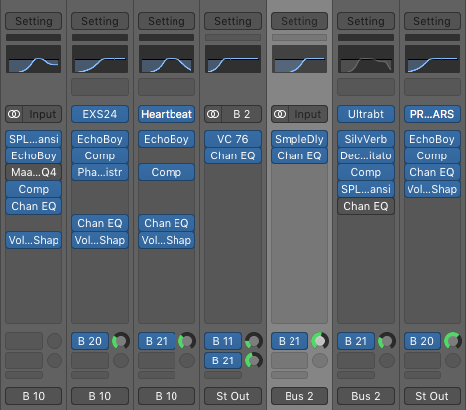This screenshot has width=466, height=410.
Task: Open the EQ thumbnail on the Maa...Q4 strip
Action: click(x=34, y=58)
